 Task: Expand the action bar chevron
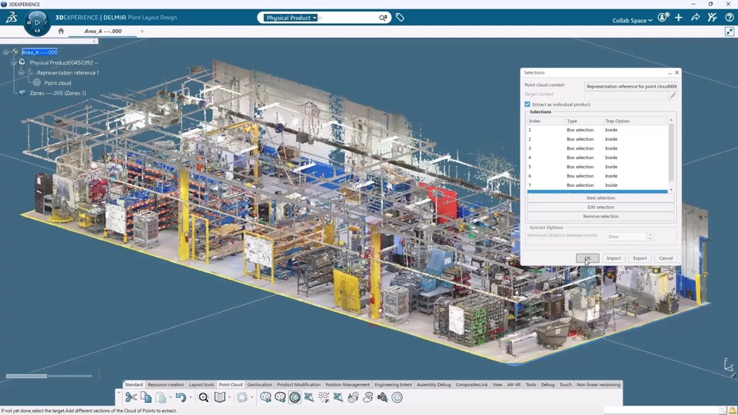tap(118, 392)
